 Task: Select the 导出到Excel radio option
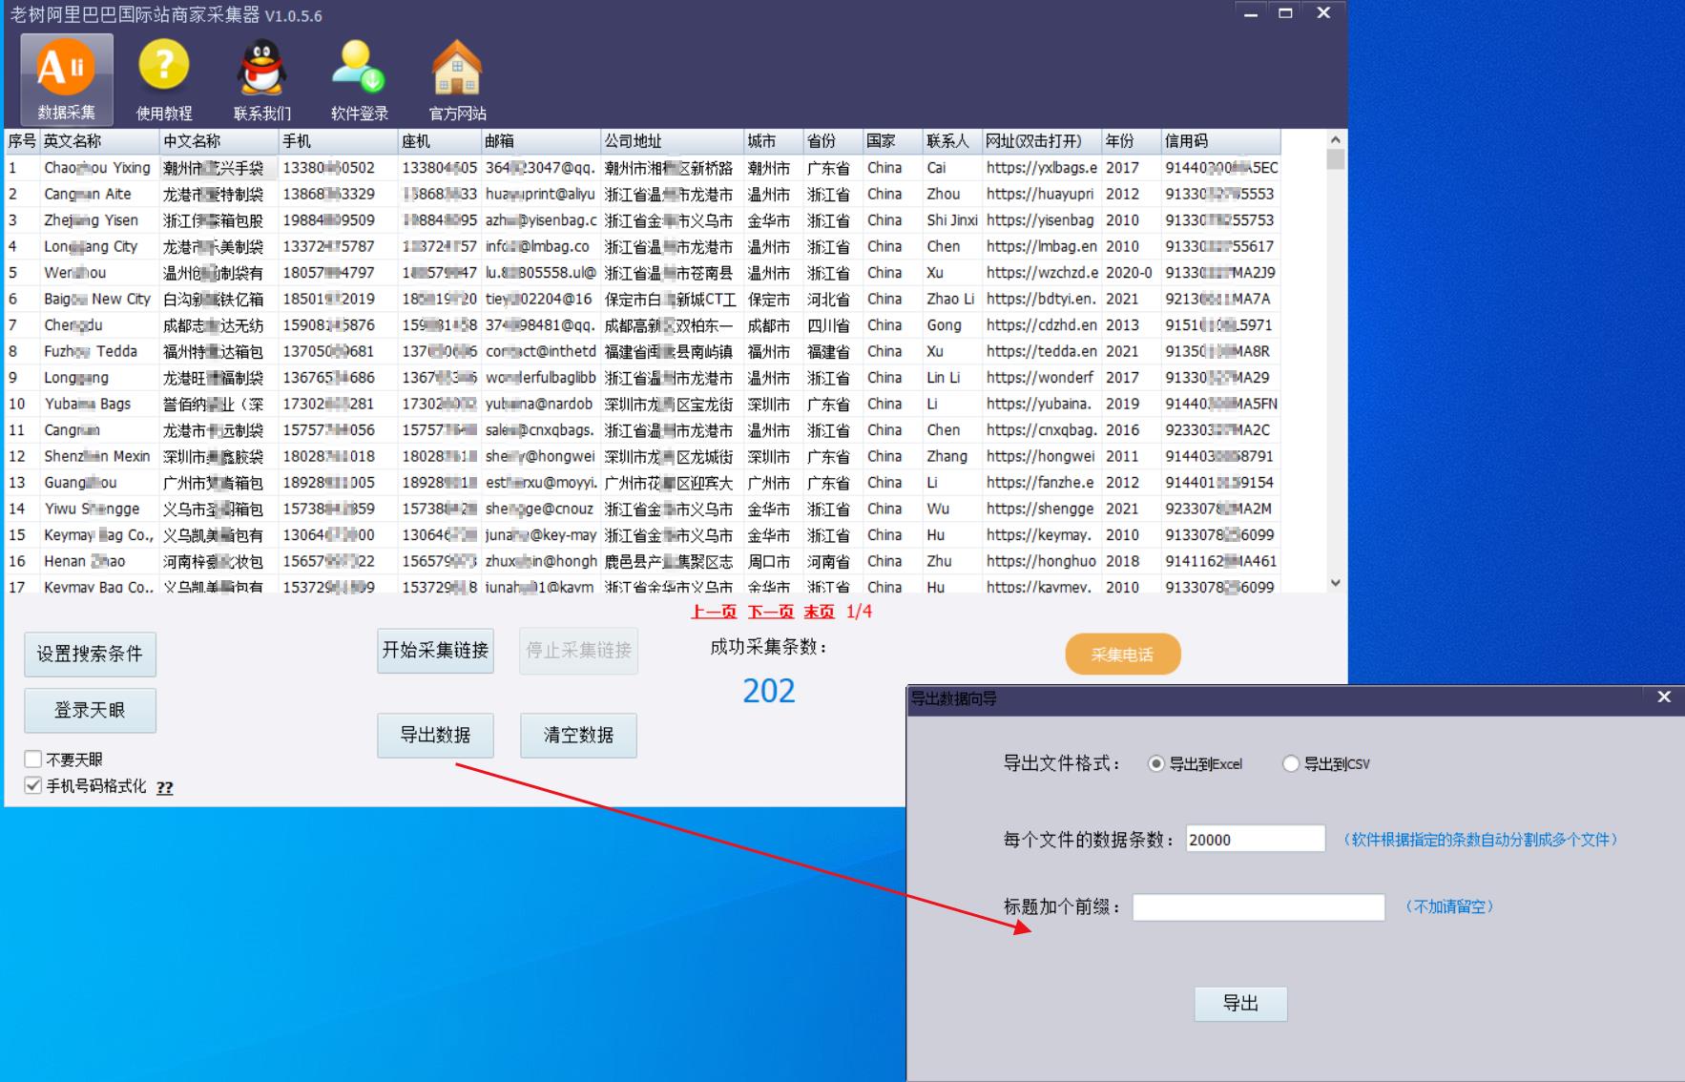[1156, 763]
